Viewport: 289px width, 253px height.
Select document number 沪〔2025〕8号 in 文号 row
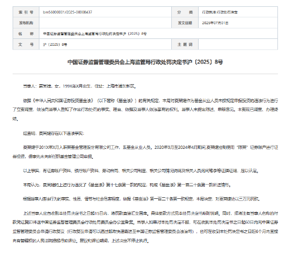(x=55, y=45)
